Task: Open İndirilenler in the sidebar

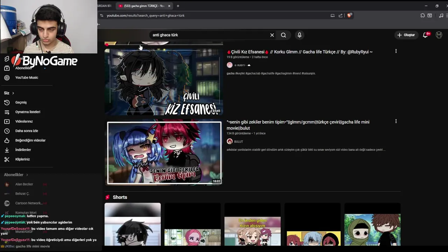Action: (x=23, y=150)
